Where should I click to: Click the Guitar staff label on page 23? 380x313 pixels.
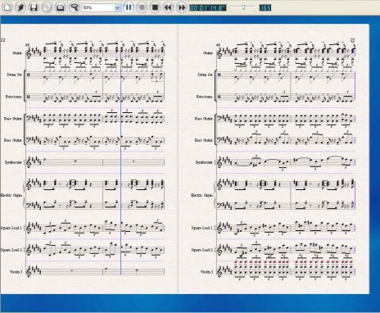point(208,53)
